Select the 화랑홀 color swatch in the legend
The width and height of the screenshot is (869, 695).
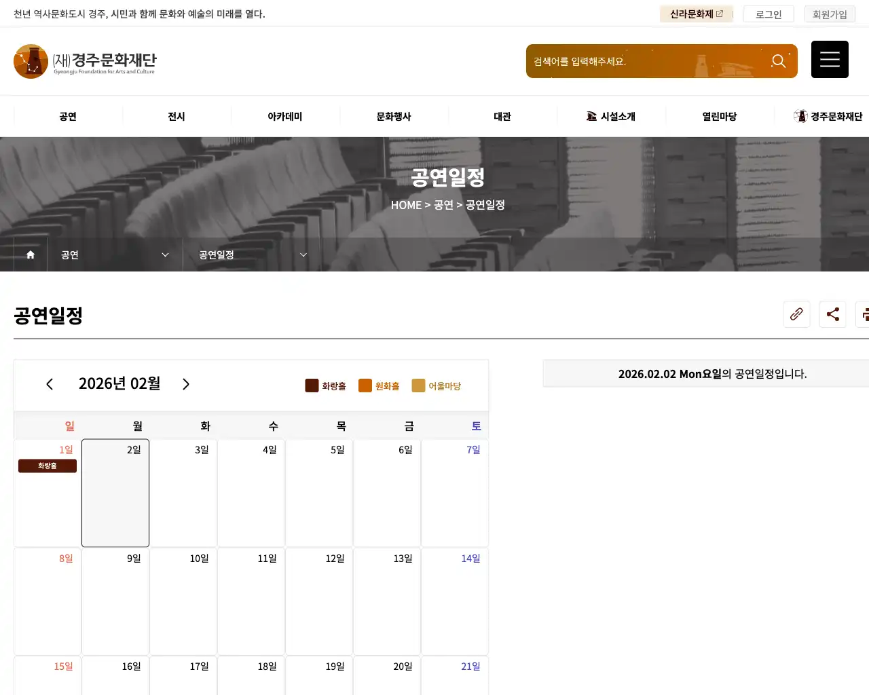click(312, 386)
